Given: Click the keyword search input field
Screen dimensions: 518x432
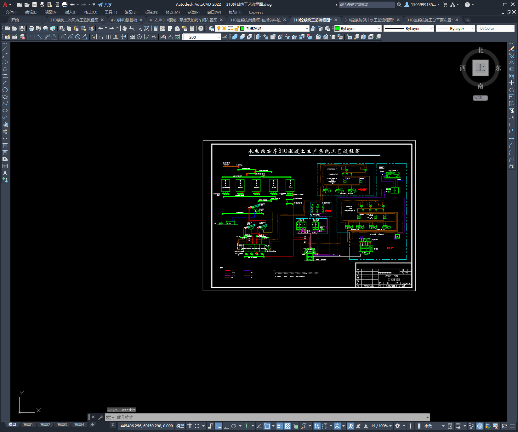Looking at the screenshot, I should 367,5.
